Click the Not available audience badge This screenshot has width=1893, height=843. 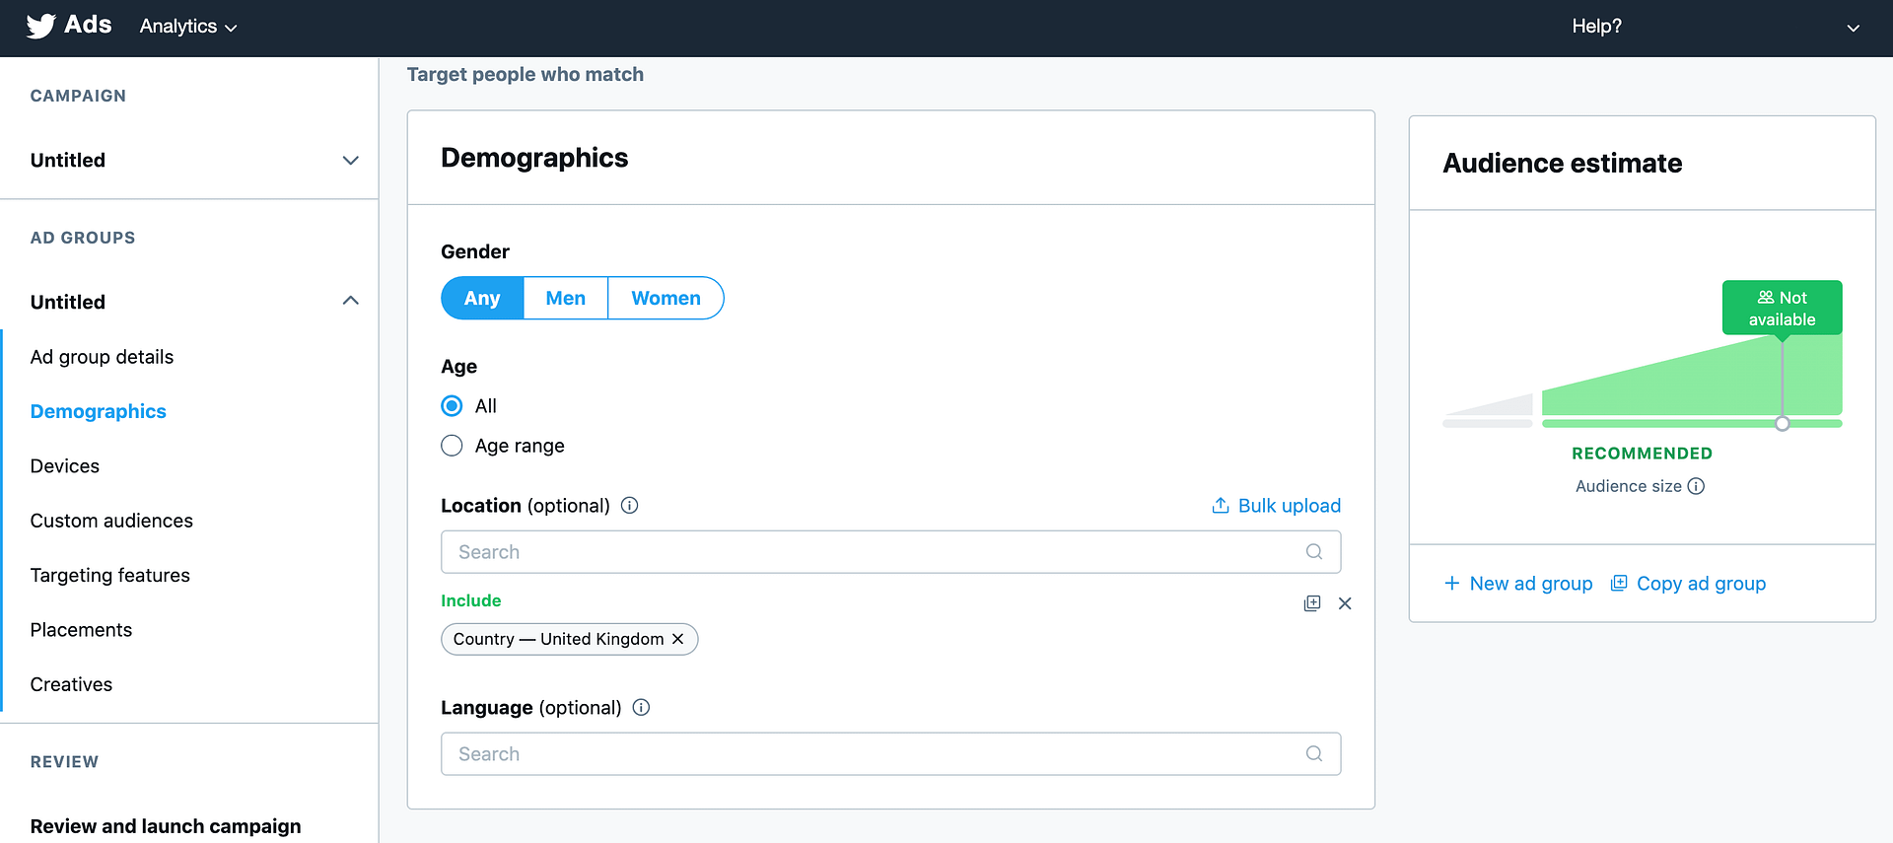pyautogui.click(x=1782, y=308)
